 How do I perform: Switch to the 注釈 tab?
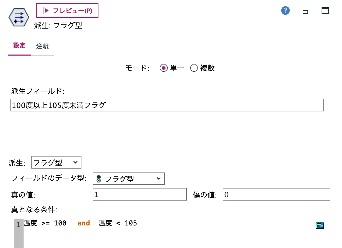42,46
